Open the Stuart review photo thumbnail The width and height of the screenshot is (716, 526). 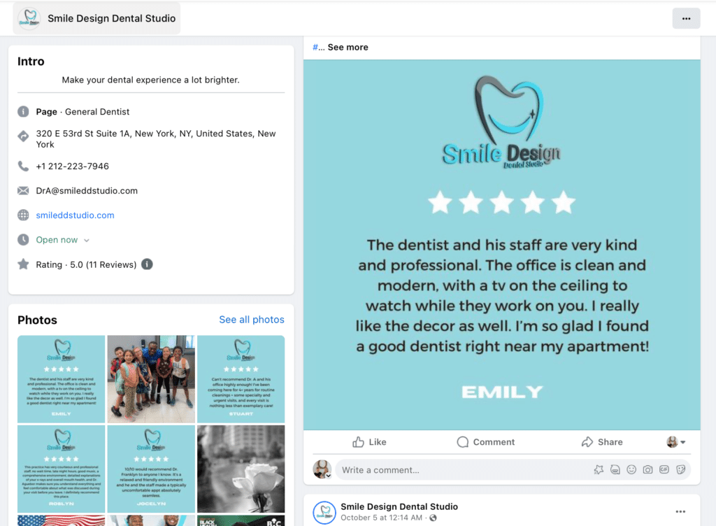(241, 379)
